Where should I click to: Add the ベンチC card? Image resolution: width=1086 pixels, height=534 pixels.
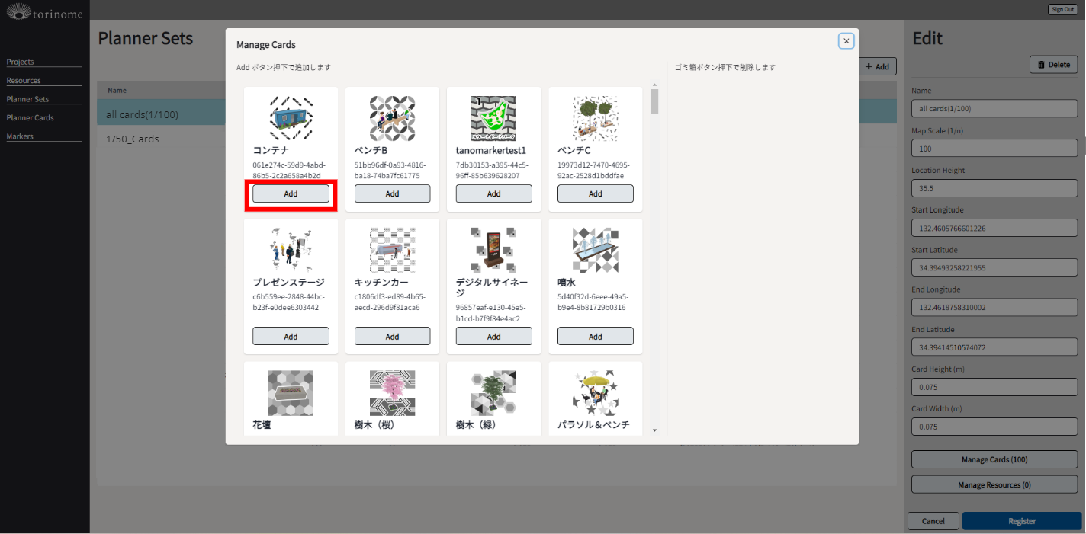pyautogui.click(x=595, y=193)
